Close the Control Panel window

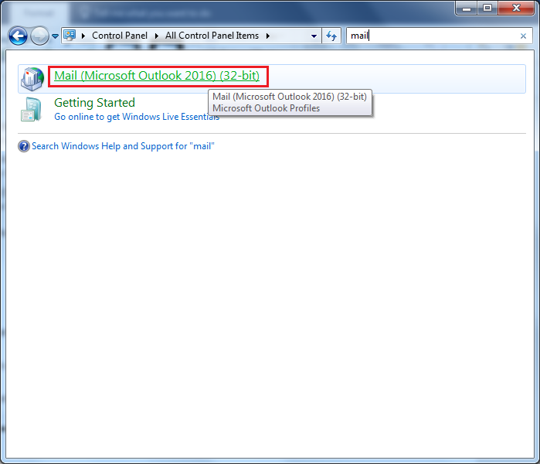516,8
